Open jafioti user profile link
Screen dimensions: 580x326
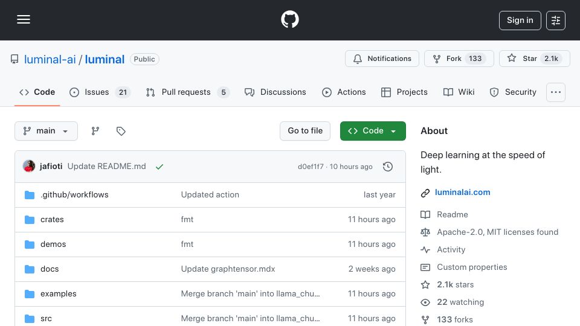[51, 167]
